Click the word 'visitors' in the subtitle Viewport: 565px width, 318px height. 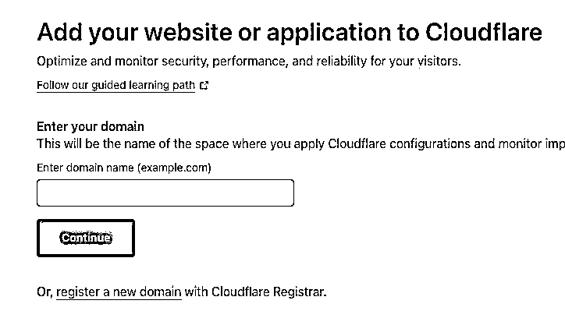[x=438, y=61]
